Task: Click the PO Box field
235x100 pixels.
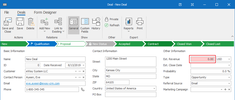Action: click(131, 94)
